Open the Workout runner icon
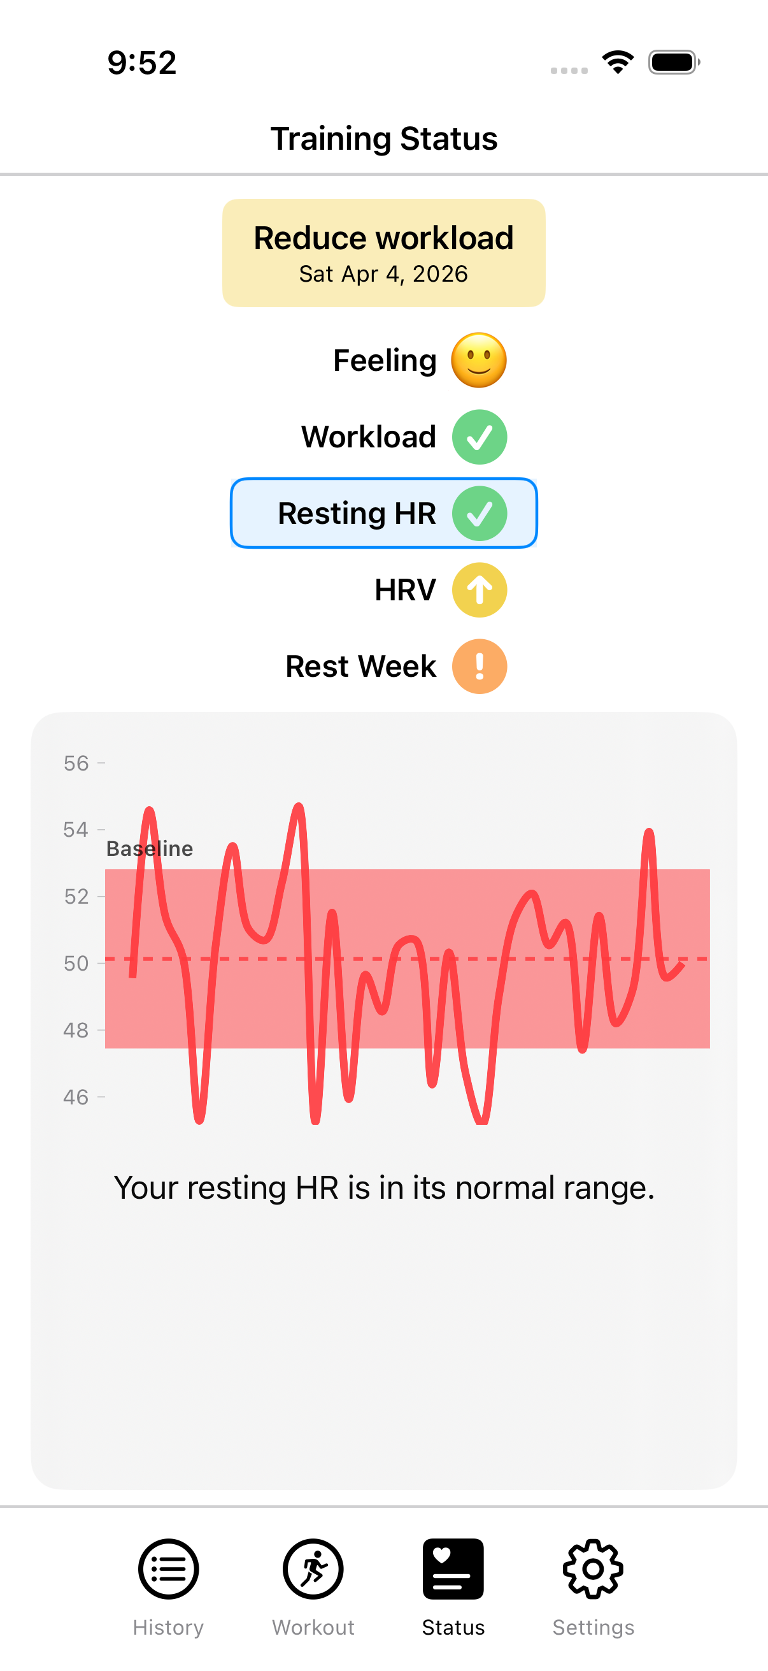This screenshot has width=768, height=1671. [313, 1568]
